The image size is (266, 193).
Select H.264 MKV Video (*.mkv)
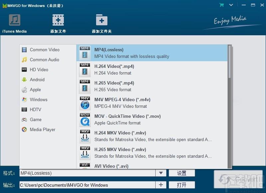(152, 136)
